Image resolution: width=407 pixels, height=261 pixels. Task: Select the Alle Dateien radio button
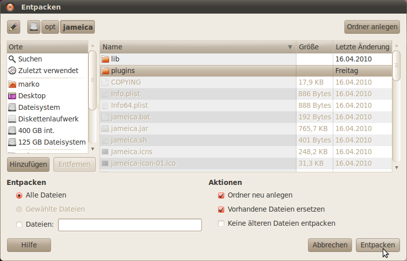(19, 195)
